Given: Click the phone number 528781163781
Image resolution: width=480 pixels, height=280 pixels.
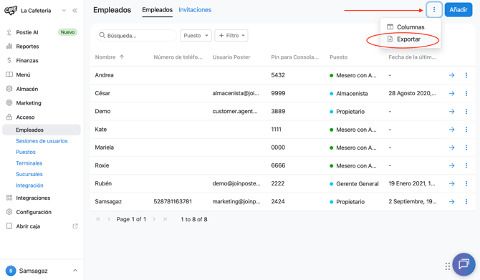Looking at the screenshot, I should [x=173, y=201].
